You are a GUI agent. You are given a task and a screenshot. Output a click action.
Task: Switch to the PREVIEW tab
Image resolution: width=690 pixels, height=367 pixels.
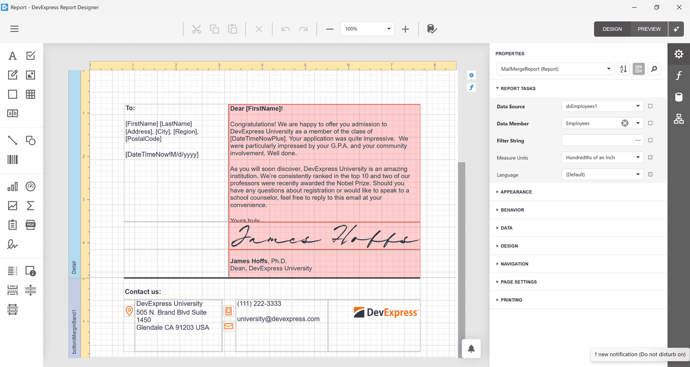649,29
